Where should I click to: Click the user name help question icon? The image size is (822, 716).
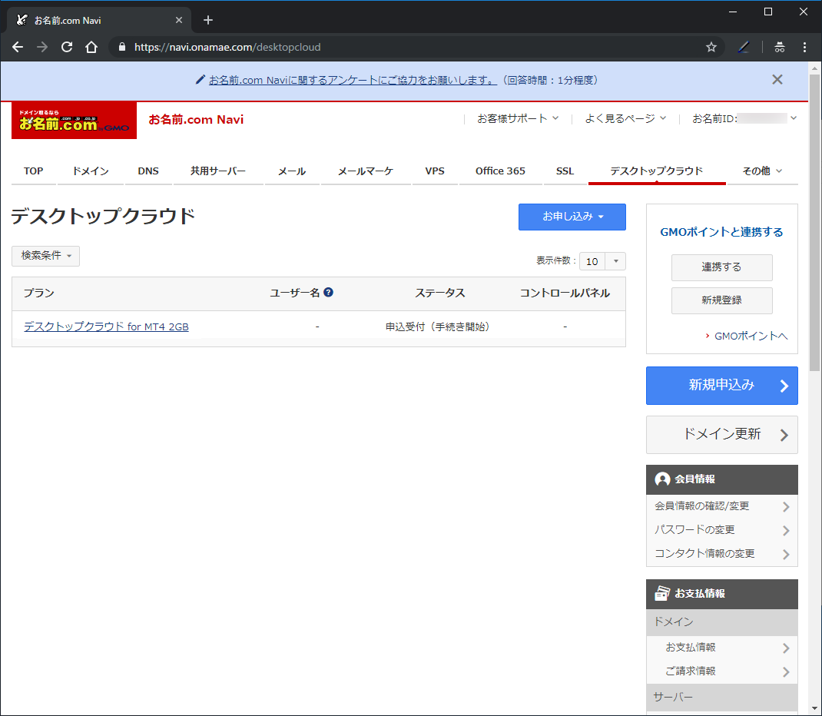point(328,293)
